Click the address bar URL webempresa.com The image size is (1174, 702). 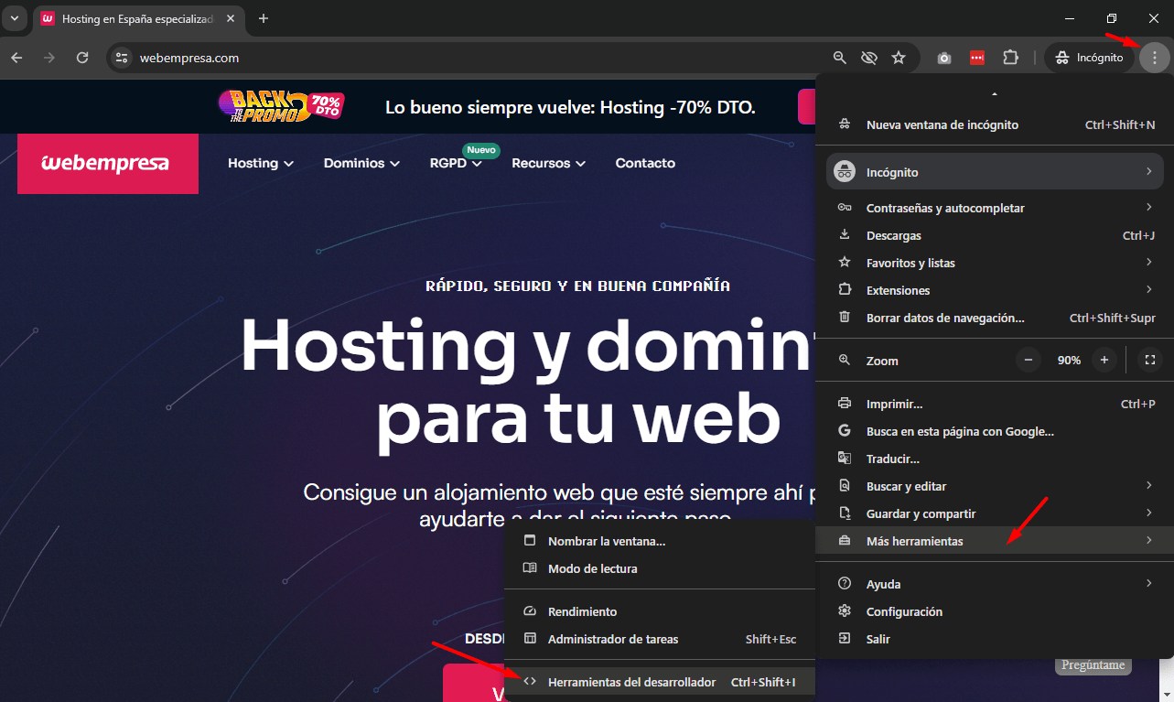click(189, 58)
